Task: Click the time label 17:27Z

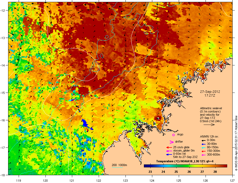Action: pos(210,96)
